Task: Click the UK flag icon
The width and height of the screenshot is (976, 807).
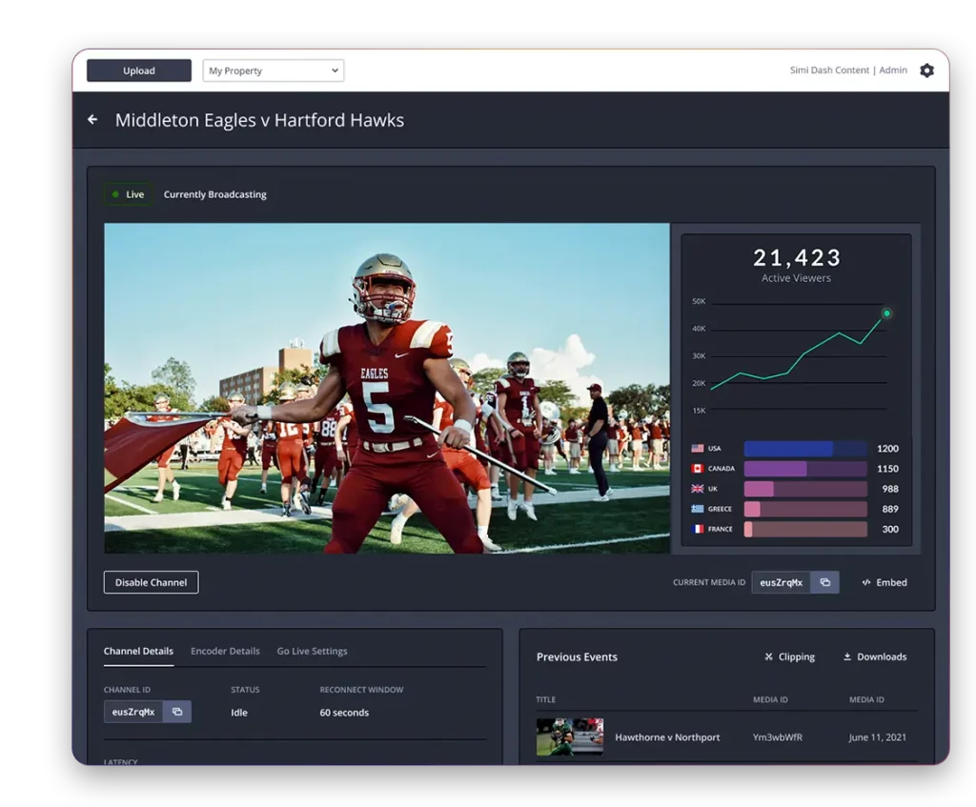Action: (697, 489)
